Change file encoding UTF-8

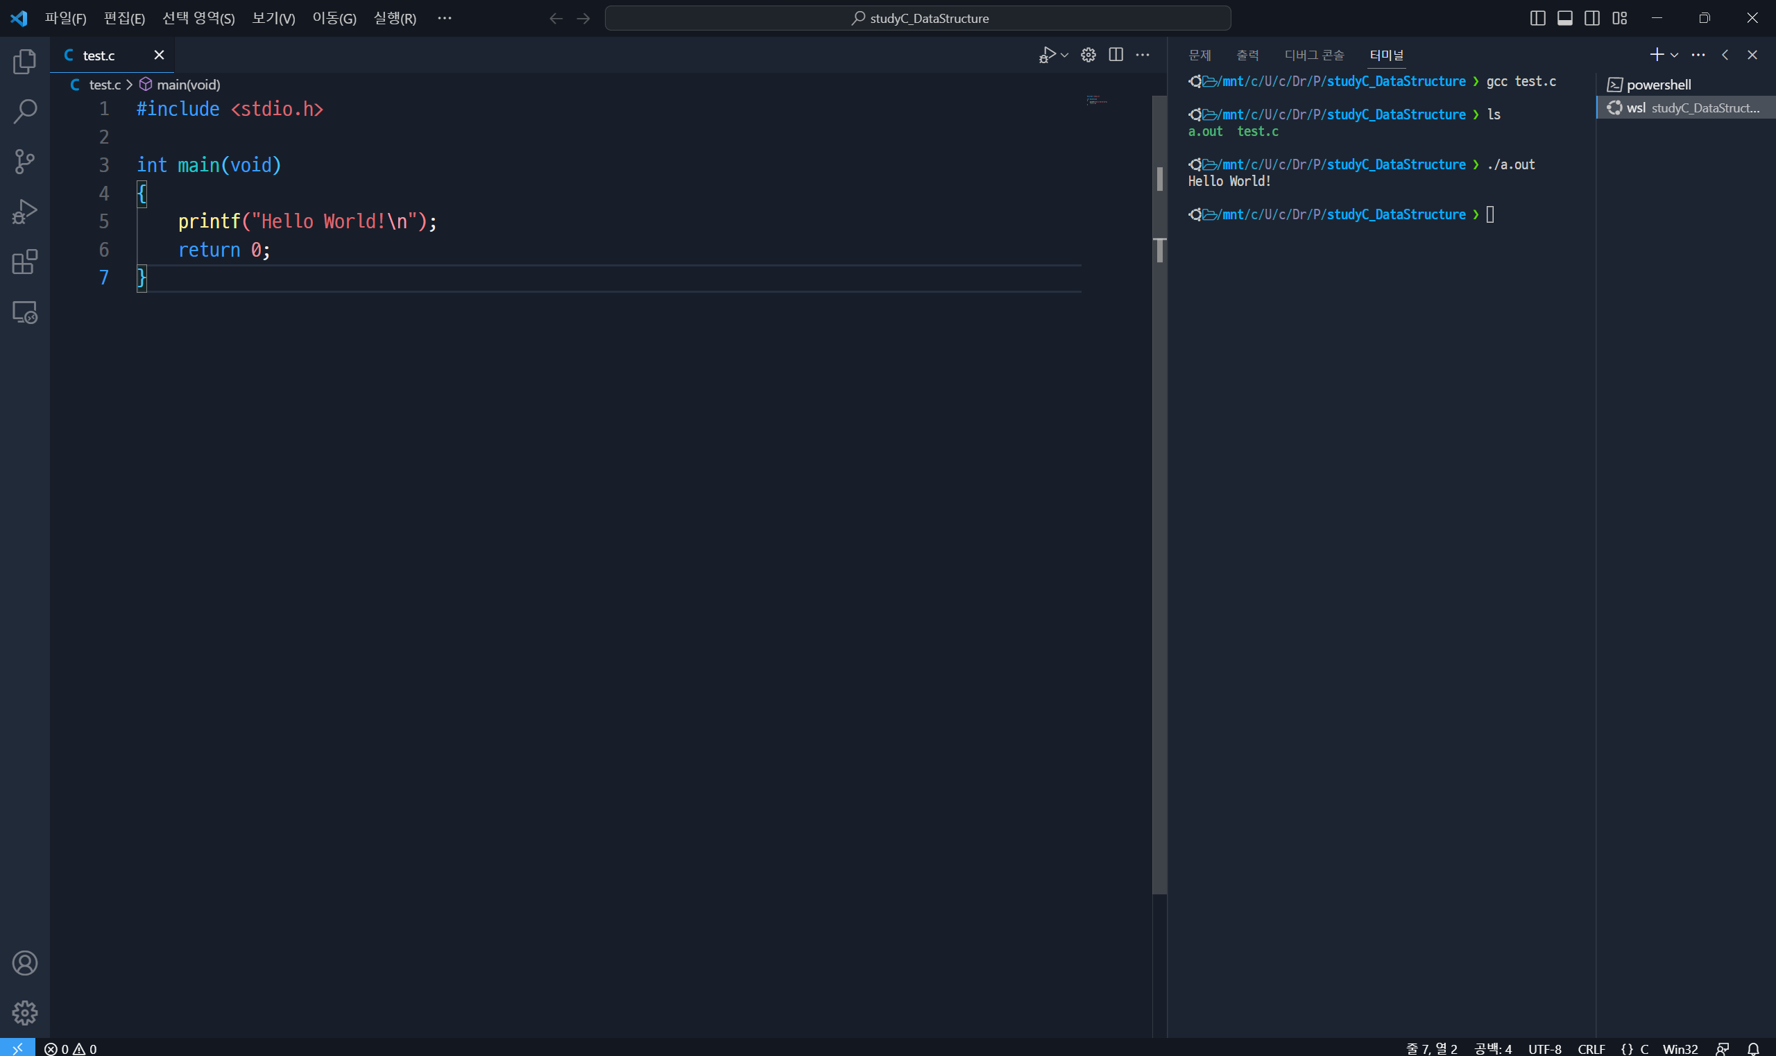click(1545, 1048)
